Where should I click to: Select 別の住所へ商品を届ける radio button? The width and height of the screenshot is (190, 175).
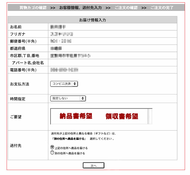52,153
